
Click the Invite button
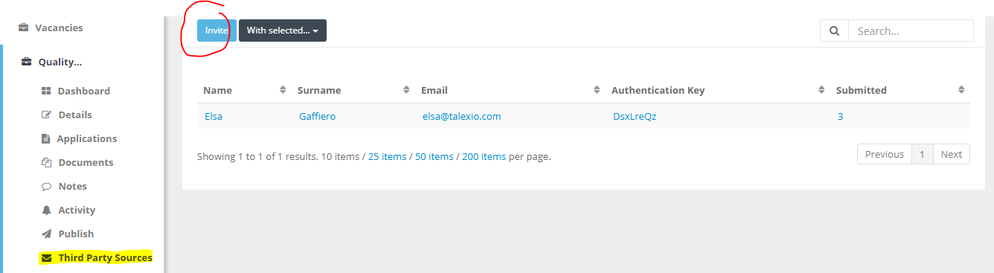pos(217,30)
